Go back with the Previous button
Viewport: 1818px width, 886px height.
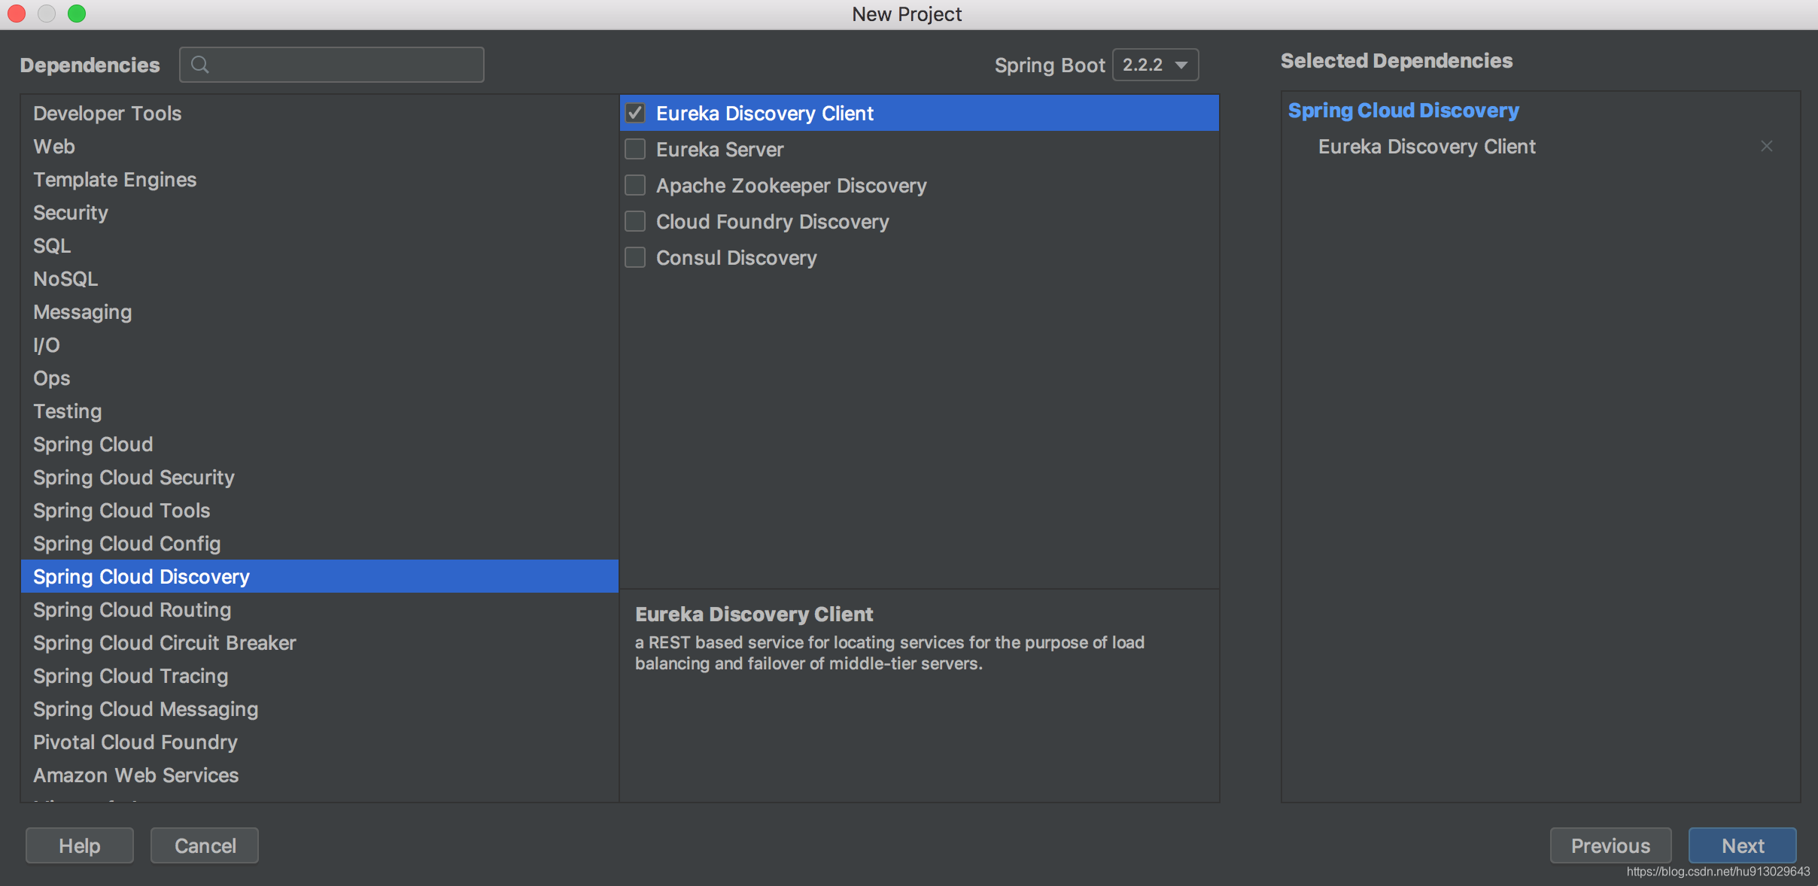(1610, 845)
